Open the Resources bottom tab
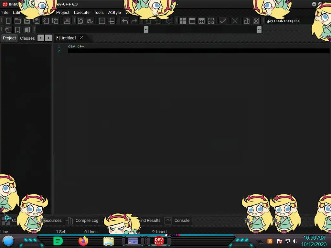331x248 pixels. point(53,220)
